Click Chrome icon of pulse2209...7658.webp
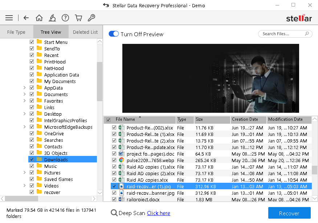318x223 pixels. (122, 160)
